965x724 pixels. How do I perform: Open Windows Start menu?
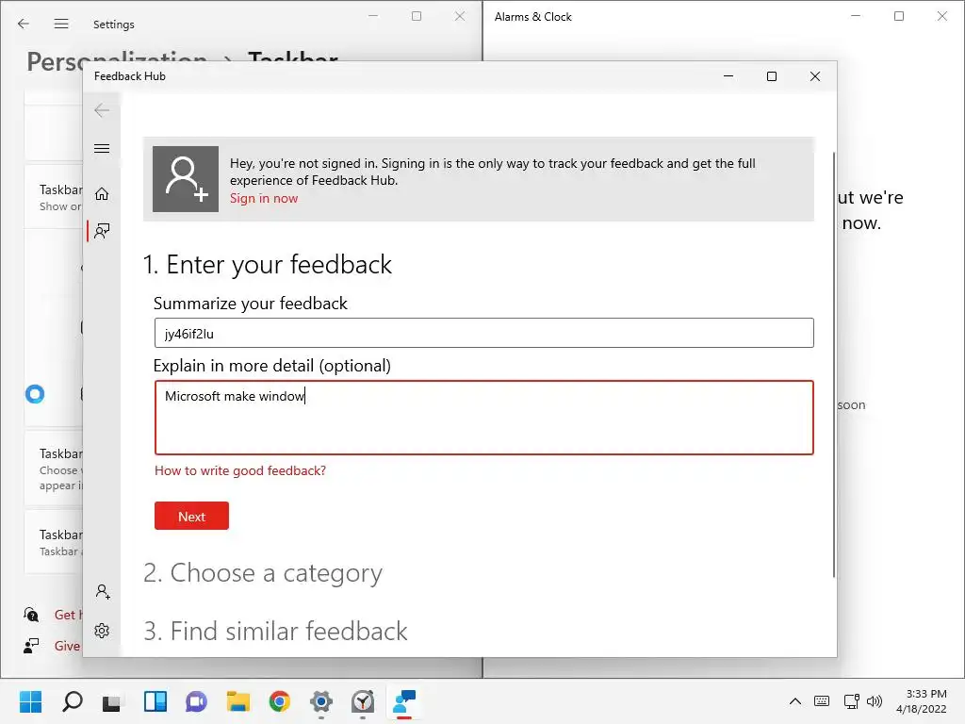[30, 701]
